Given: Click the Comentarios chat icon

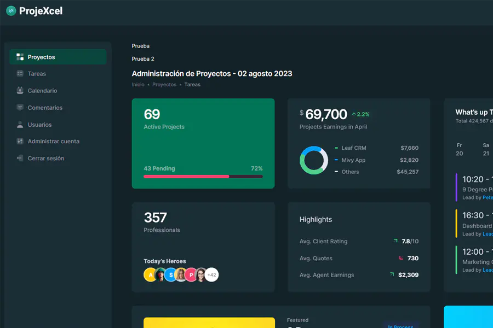Looking at the screenshot, I should pos(20,107).
